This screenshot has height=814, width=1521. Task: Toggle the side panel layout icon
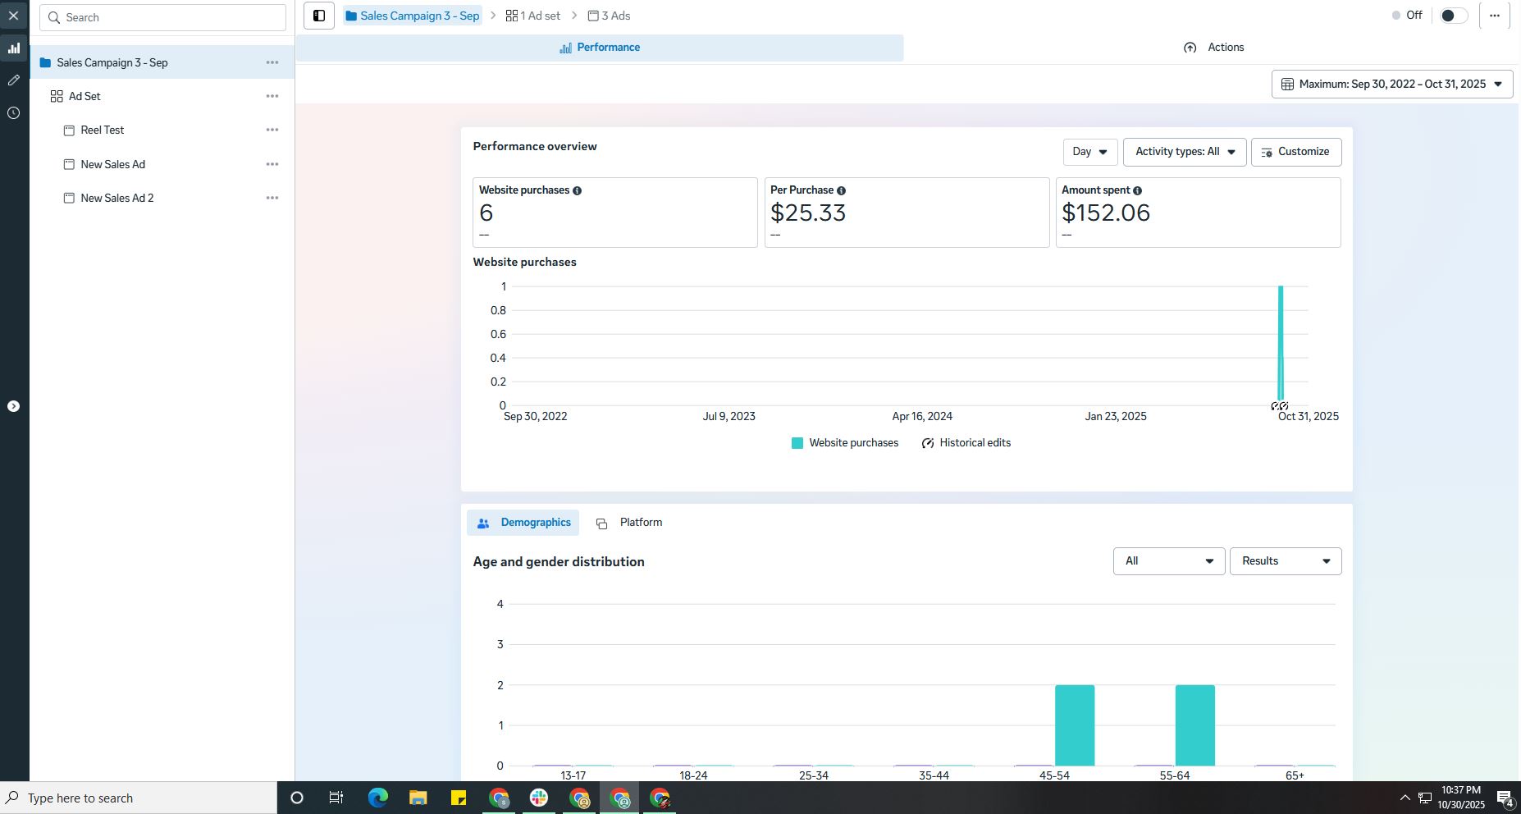[x=319, y=16]
